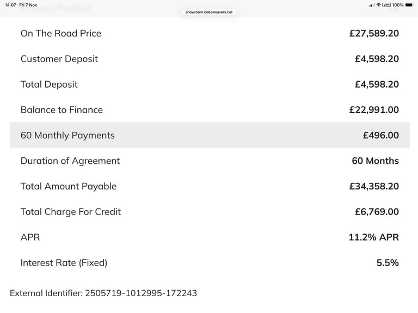The image size is (418, 313).
Task: Click the Interest Rate (Fixed) label
Action: (64, 263)
